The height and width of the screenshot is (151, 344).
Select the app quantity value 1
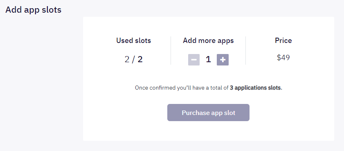(208, 59)
